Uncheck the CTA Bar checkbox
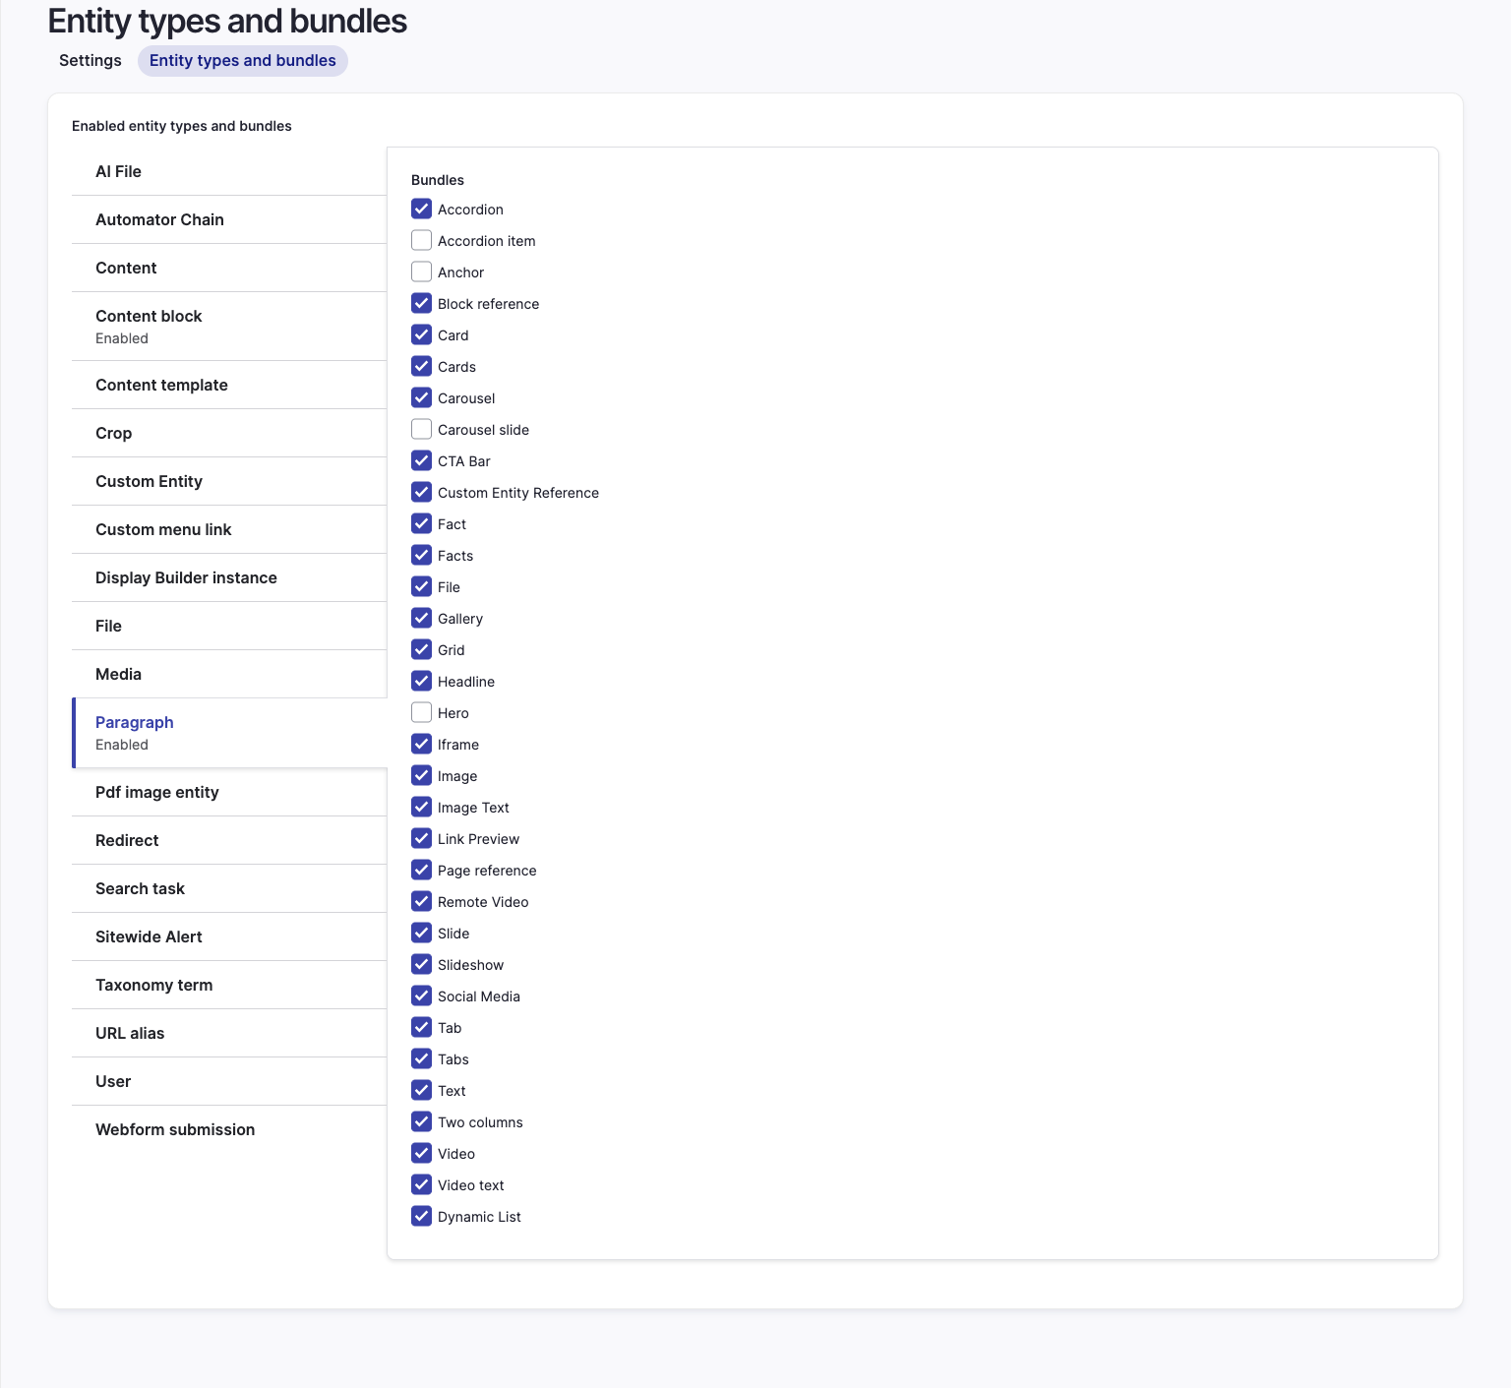 point(421,460)
